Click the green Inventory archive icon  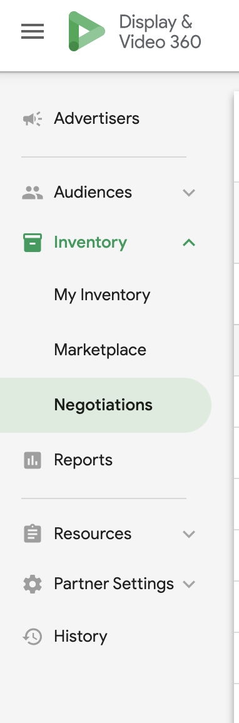33,243
